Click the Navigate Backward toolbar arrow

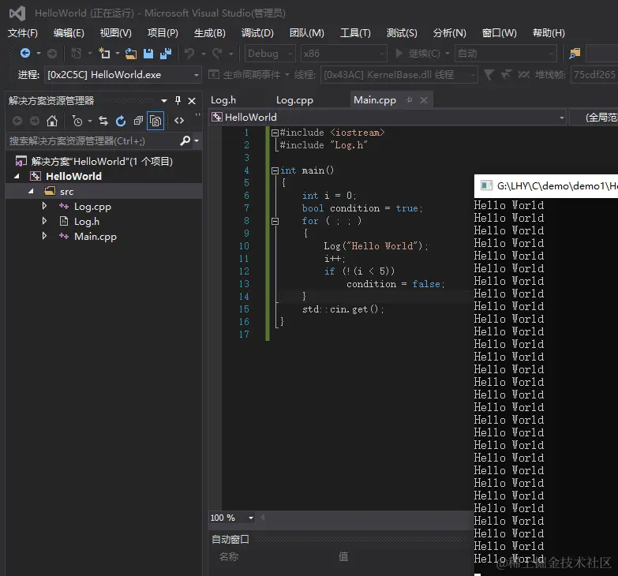(x=25, y=54)
